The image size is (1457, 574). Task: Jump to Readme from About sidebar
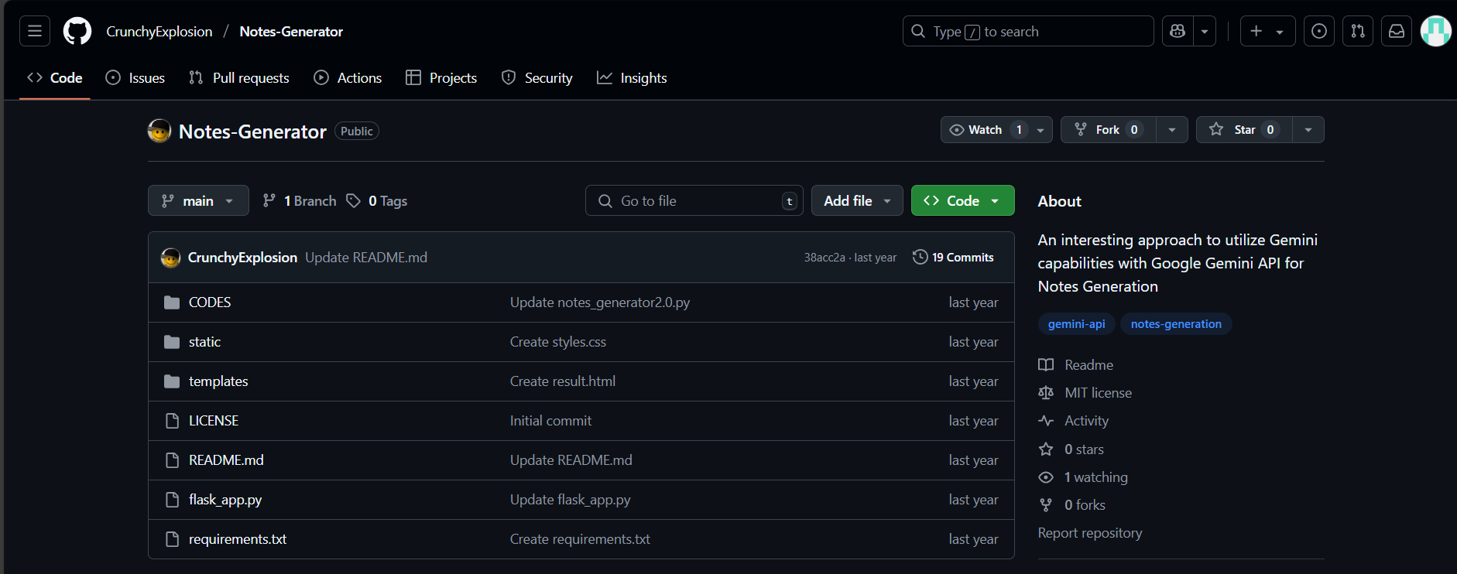click(x=1088, y=365)
